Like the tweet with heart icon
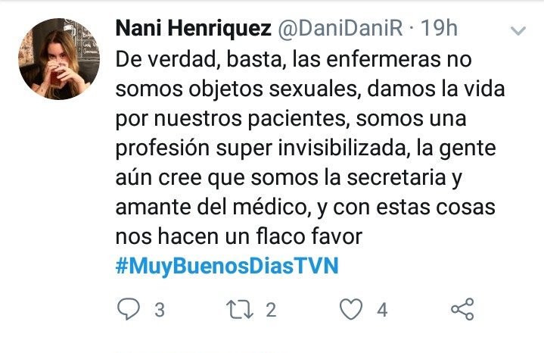 pos(351,309)
